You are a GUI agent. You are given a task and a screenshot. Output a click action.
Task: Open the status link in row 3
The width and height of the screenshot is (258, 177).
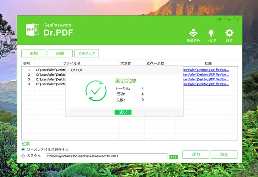(206, 79)
